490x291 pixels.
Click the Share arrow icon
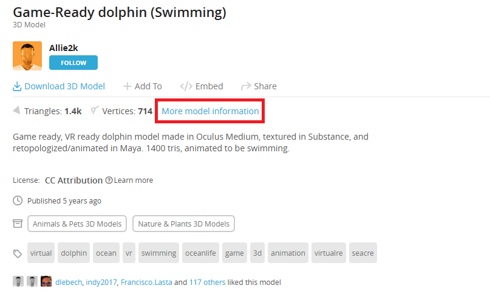point(246,86)
